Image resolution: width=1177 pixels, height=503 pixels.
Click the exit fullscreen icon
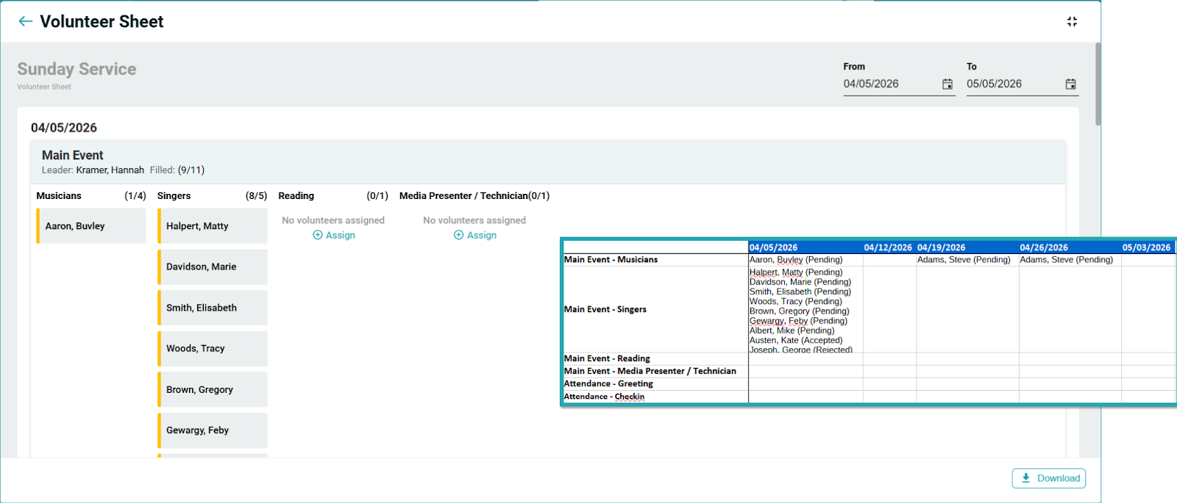tap(1072, 21)
